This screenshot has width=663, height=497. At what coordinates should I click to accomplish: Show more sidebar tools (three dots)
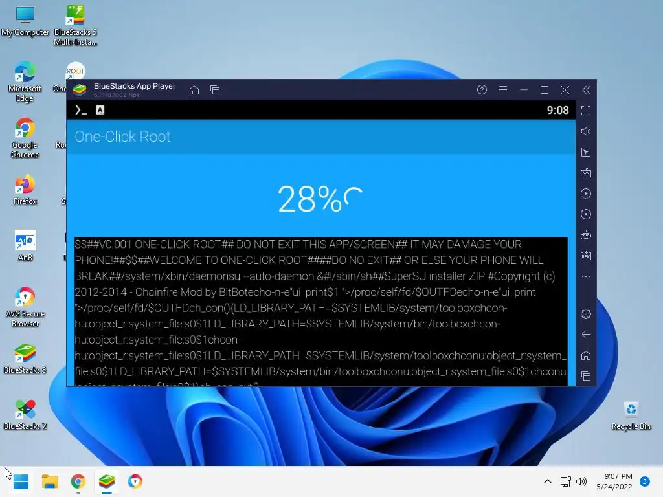click(585, 276)
